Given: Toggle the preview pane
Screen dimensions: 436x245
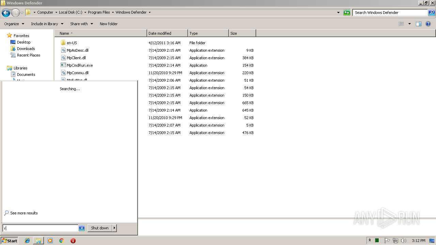Looking at the screenshot, I should click(x=419, y=24).
